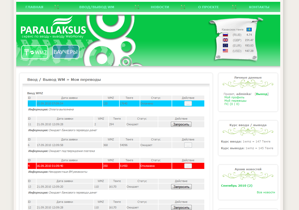
Task: Click the GBP rate 231.47
Action: click(249, 40)
